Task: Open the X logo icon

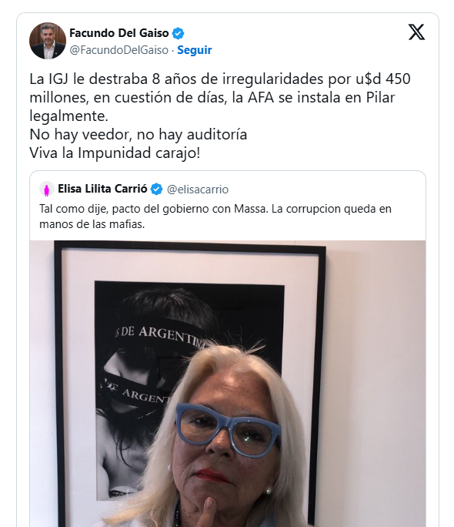Action: point(416,32)
